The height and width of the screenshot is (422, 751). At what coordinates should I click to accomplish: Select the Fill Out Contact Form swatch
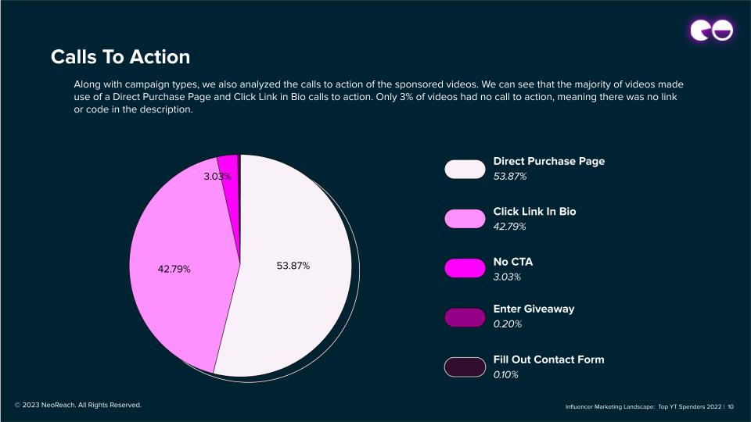(465, 367)
